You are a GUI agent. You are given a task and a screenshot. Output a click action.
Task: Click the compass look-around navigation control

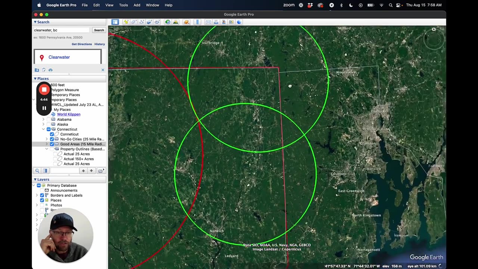pos(434,39)
